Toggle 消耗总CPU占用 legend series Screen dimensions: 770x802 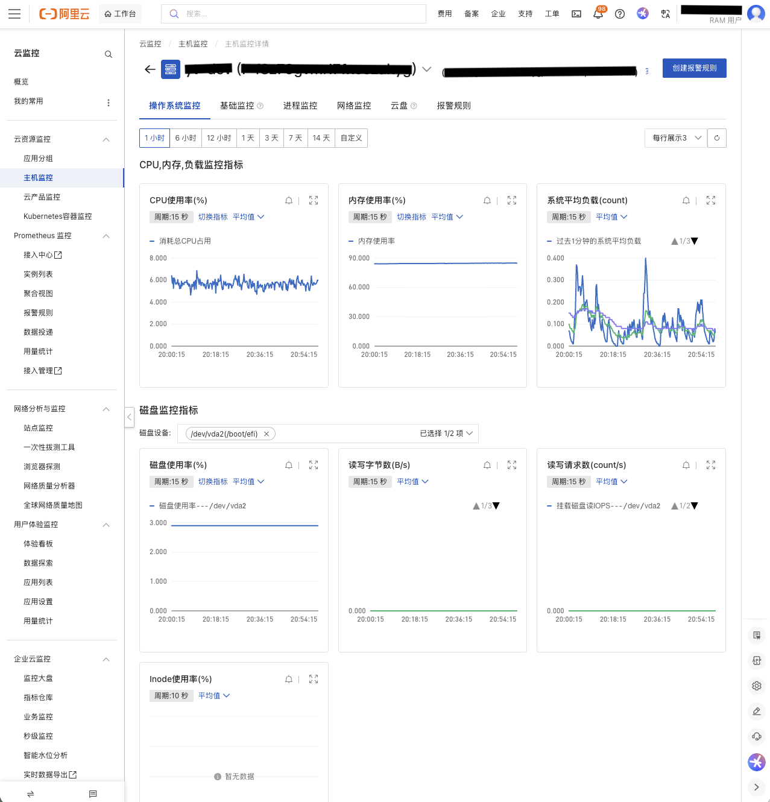[x=185, y=241]
